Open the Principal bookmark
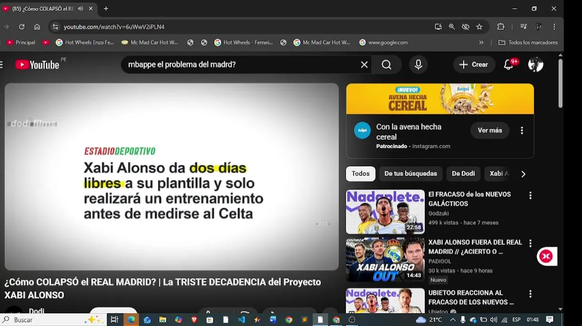Screen dimensions: 582x326 [x=21, y=43]
